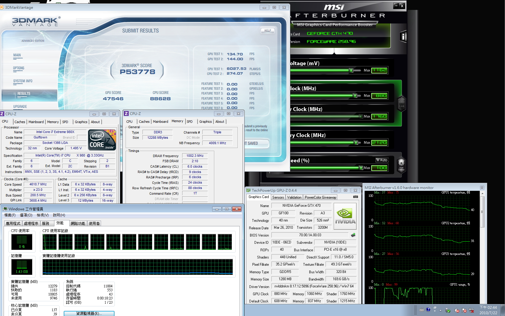Open the Action Center flag icon
Viewport: 505px width, 316px height.
coord(464,310)
